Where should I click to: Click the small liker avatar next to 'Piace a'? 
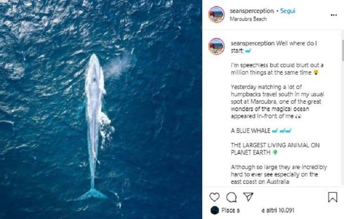(x=214, y=210)
